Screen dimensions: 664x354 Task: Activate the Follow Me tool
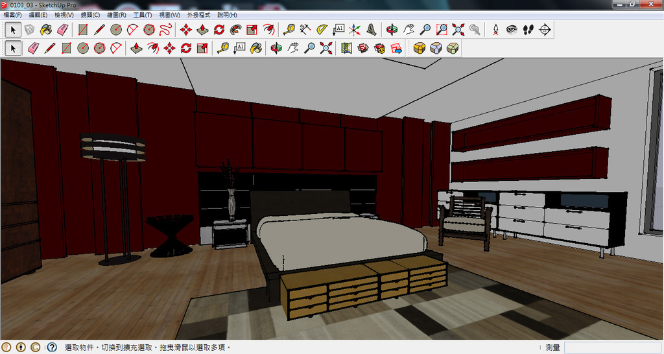point(235,30)
